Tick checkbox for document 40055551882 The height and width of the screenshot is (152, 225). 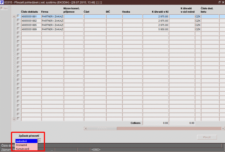[x=18, y=20]
